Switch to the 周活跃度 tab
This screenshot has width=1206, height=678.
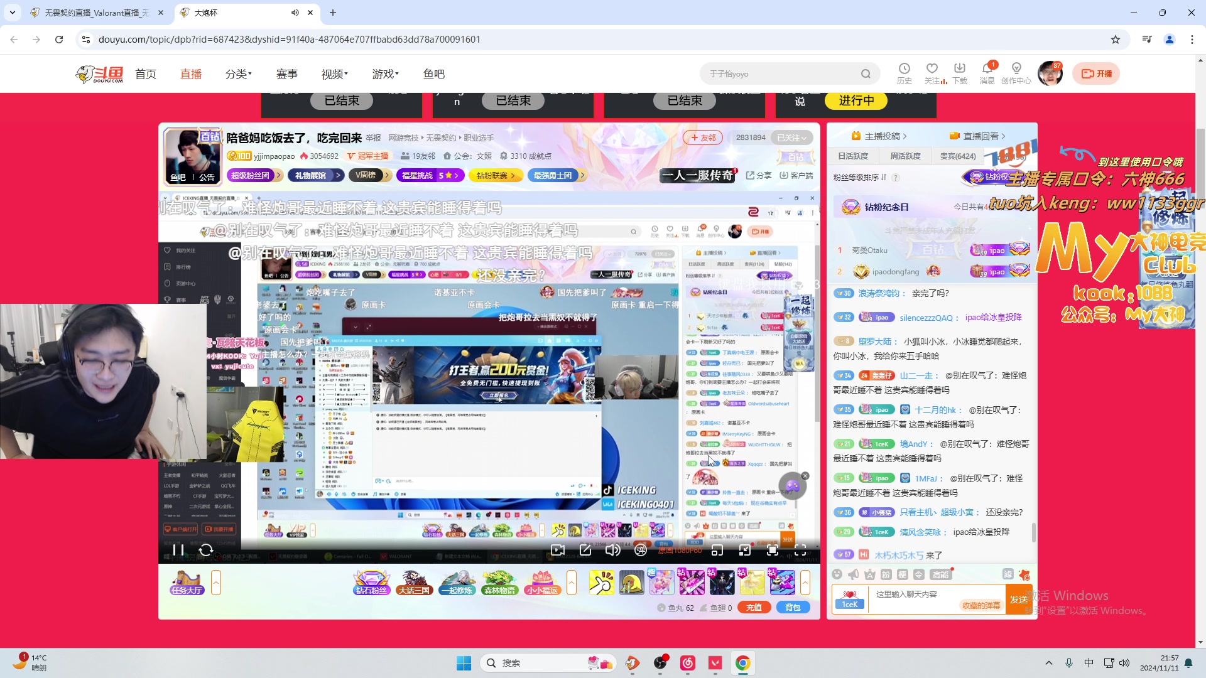[905, 156]
